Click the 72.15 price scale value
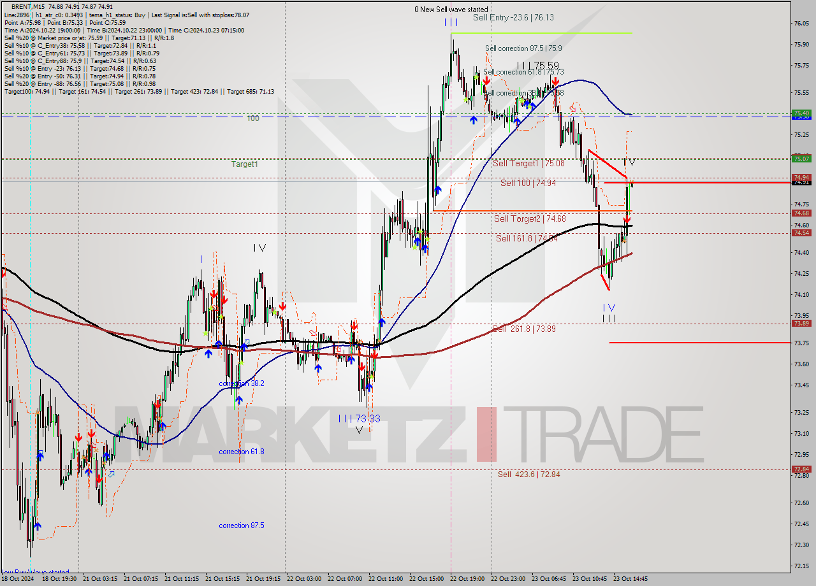 (x=801, y=566)
